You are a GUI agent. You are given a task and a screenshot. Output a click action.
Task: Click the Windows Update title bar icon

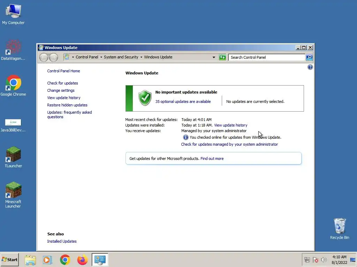pos(41,47)
